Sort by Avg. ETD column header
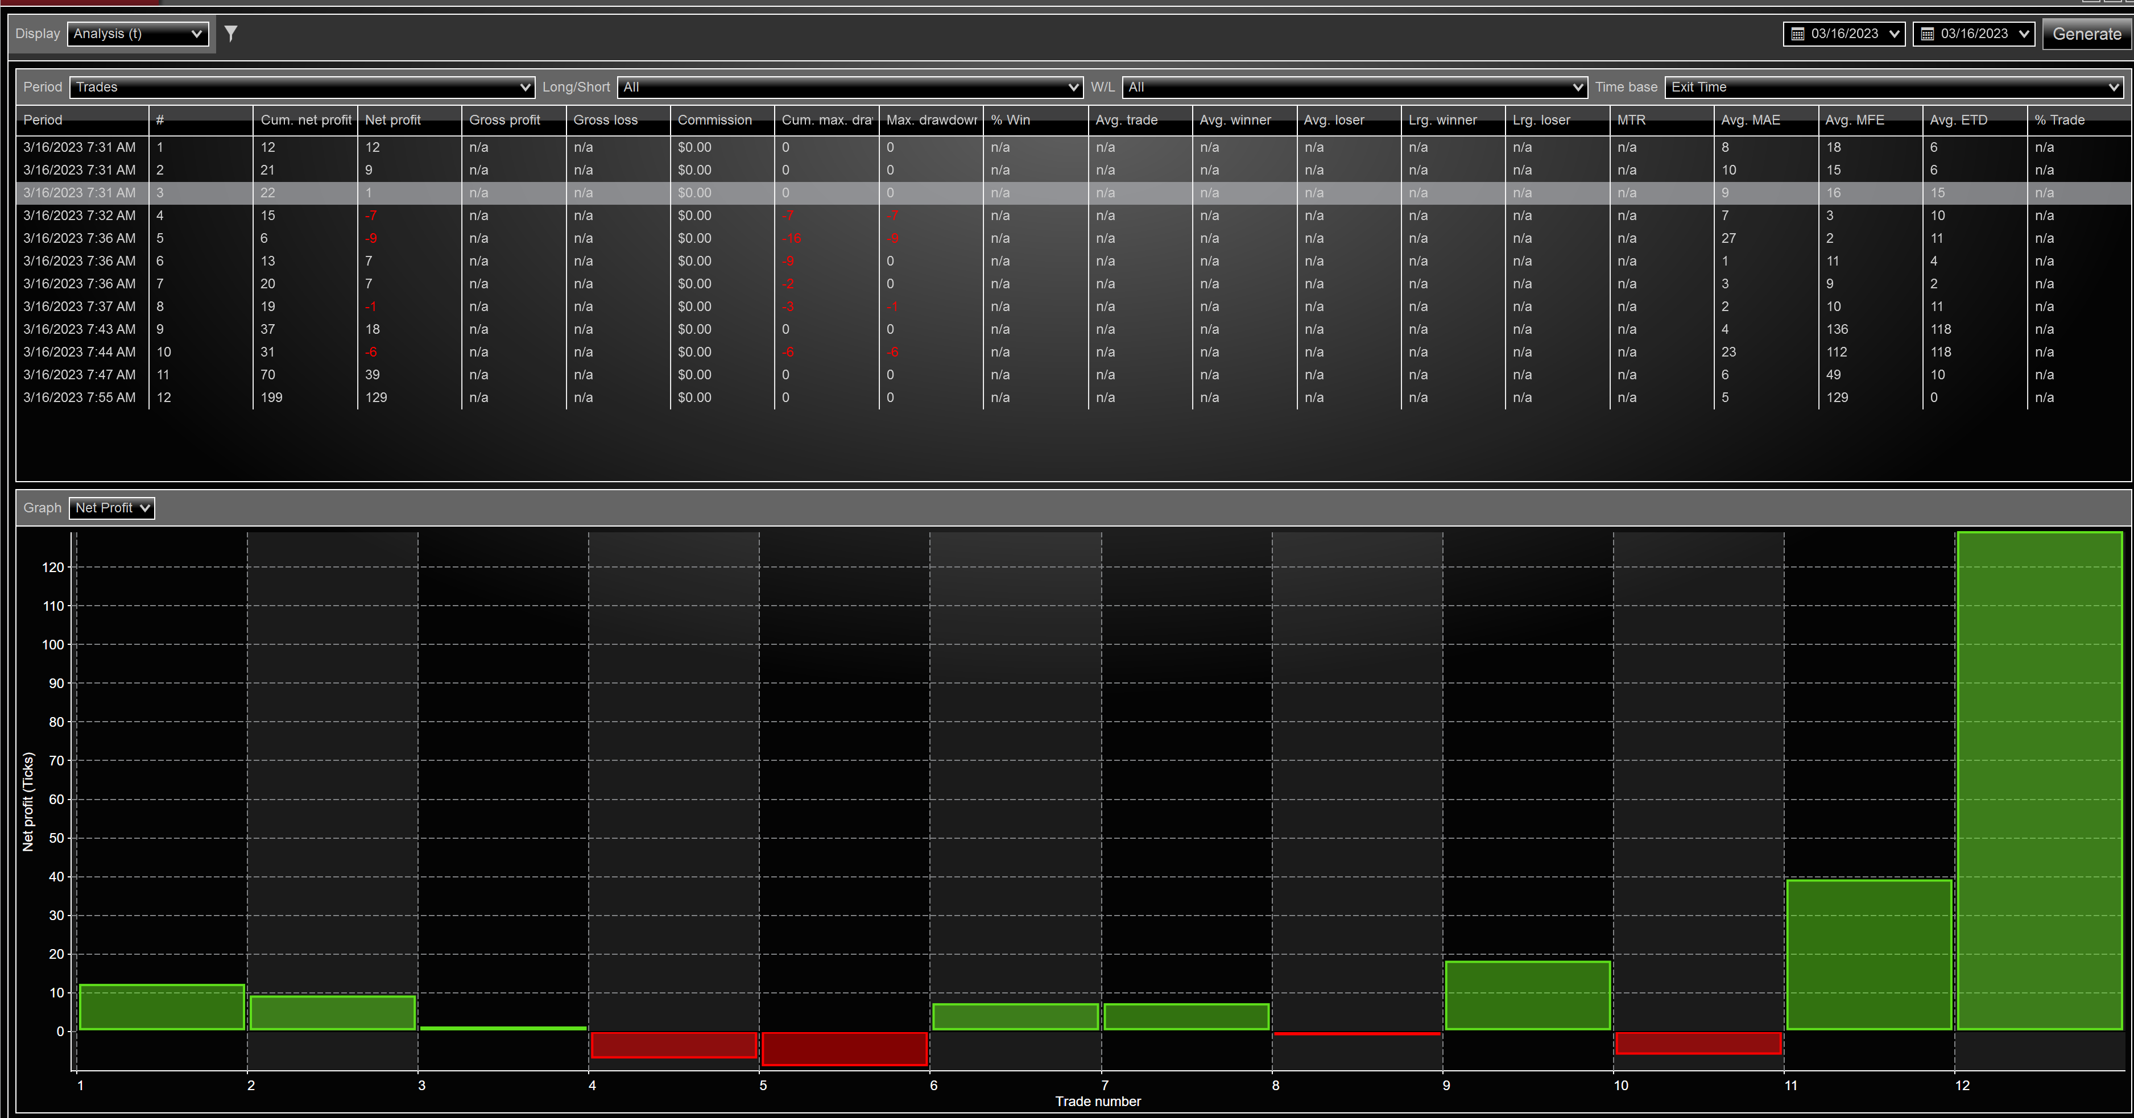 1975,120
